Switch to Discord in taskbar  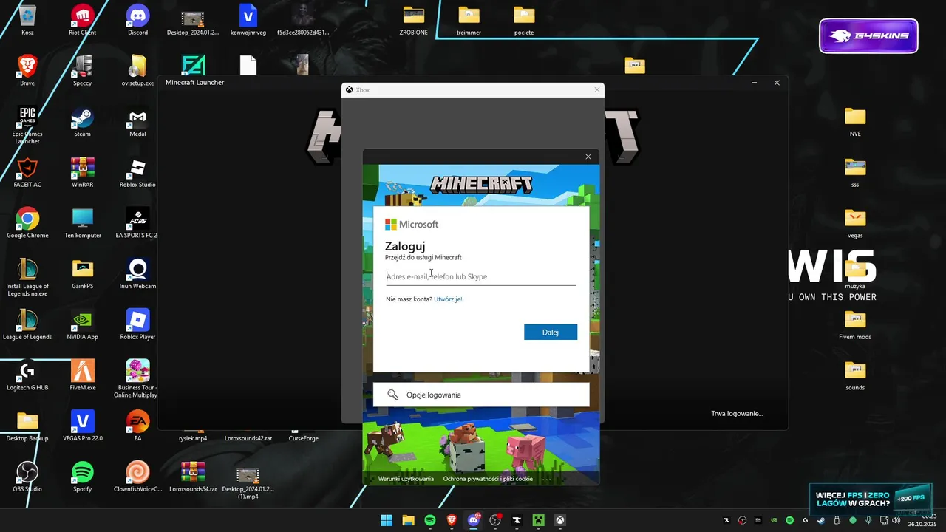(474, 520)
